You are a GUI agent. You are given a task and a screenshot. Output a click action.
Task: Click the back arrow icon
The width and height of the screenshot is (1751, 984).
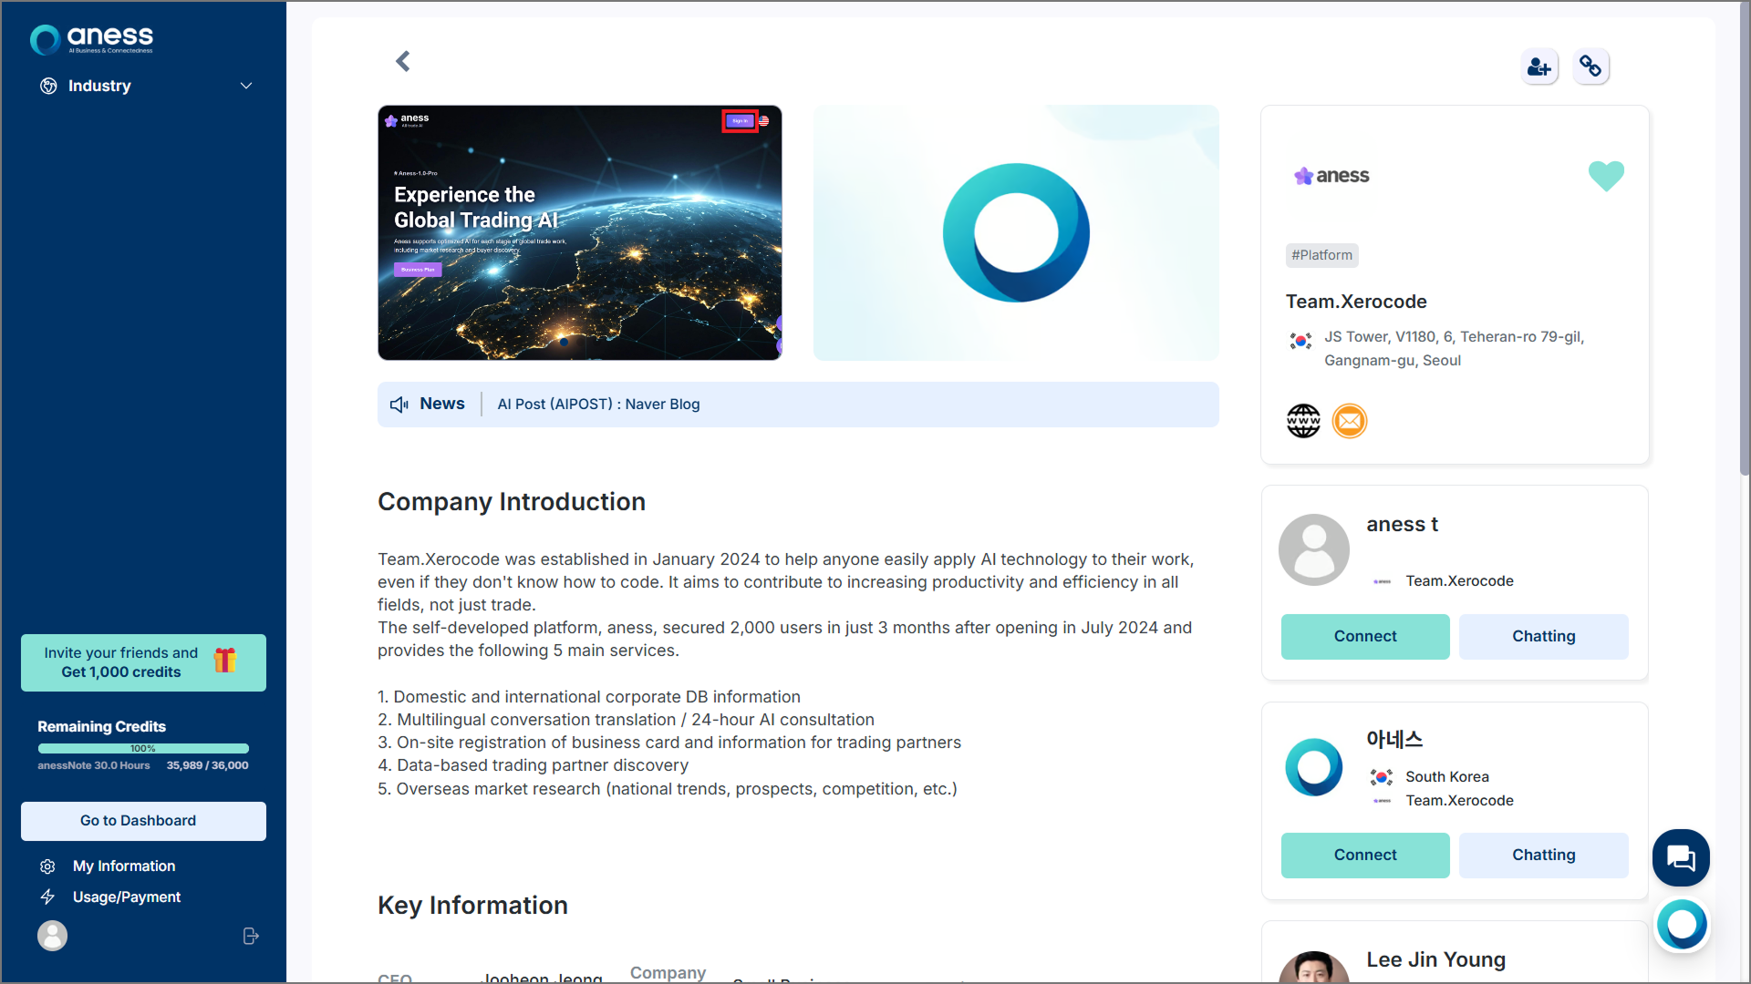(403, 61)
